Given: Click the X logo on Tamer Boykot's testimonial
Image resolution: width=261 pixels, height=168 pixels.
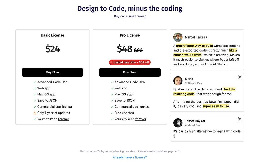Looking at the screenshot, I should [x=240, y=119].
